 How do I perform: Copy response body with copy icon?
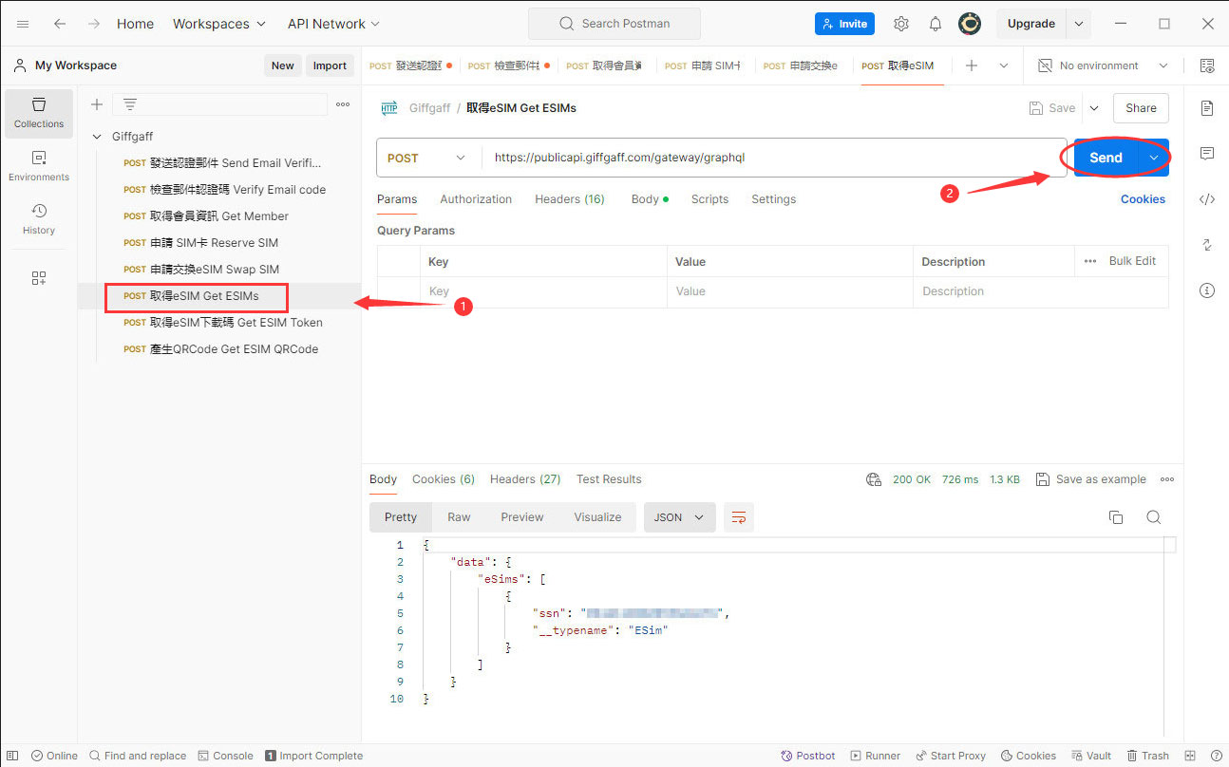pyautogui.click(x=1116, y=517)
